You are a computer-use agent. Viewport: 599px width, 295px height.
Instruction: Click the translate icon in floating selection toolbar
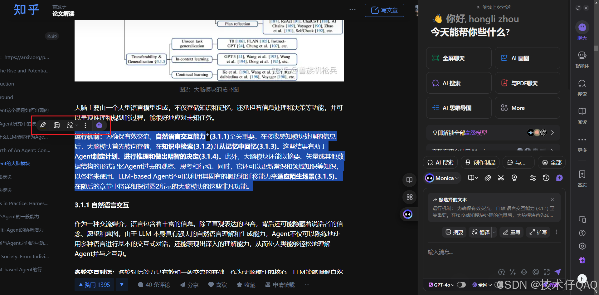tap(70, 125)
